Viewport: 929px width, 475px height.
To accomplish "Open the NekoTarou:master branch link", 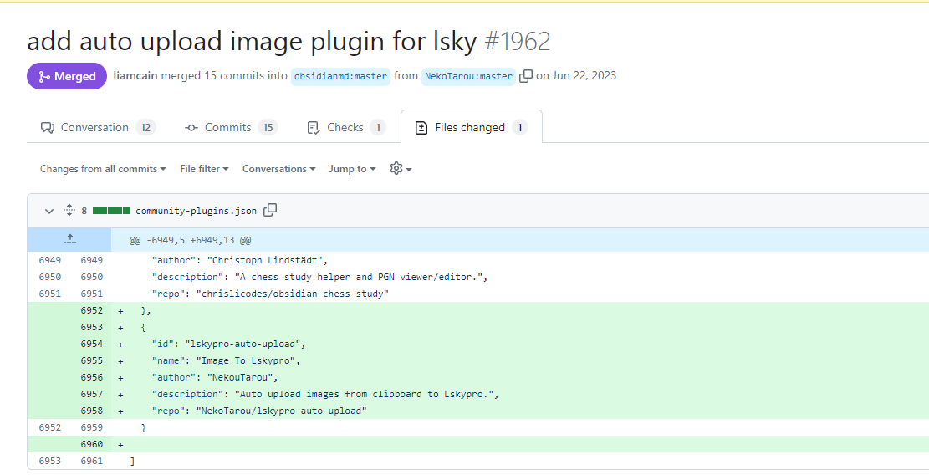I will (x=468, y=76).
